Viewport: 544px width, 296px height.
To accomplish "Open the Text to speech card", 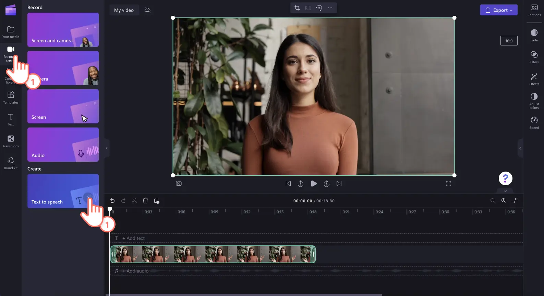I will (63, 191).
